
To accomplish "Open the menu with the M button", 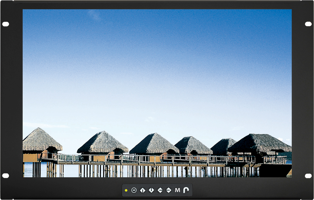I will [177, 190].
